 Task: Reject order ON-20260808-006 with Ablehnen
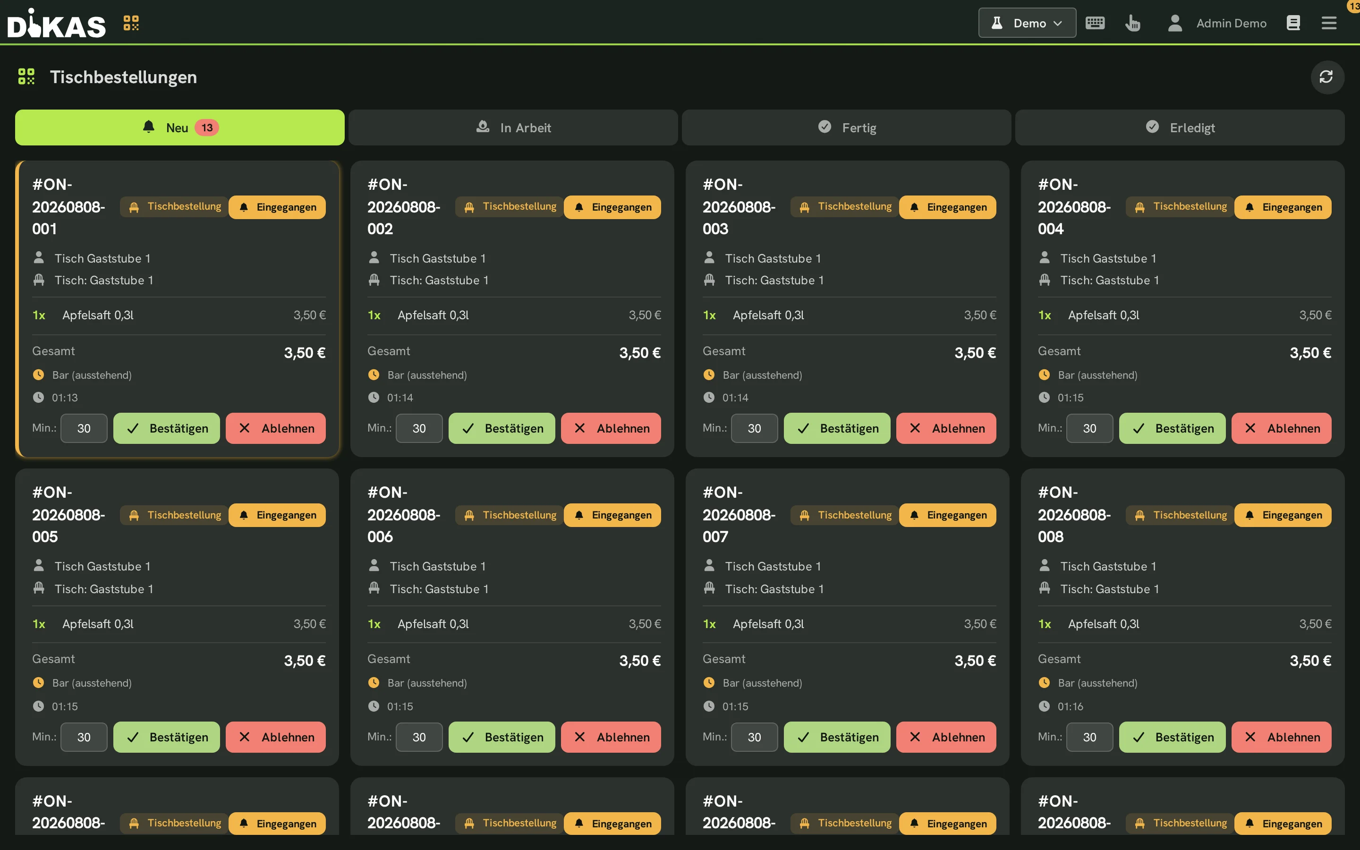click(x=611, y=737)
